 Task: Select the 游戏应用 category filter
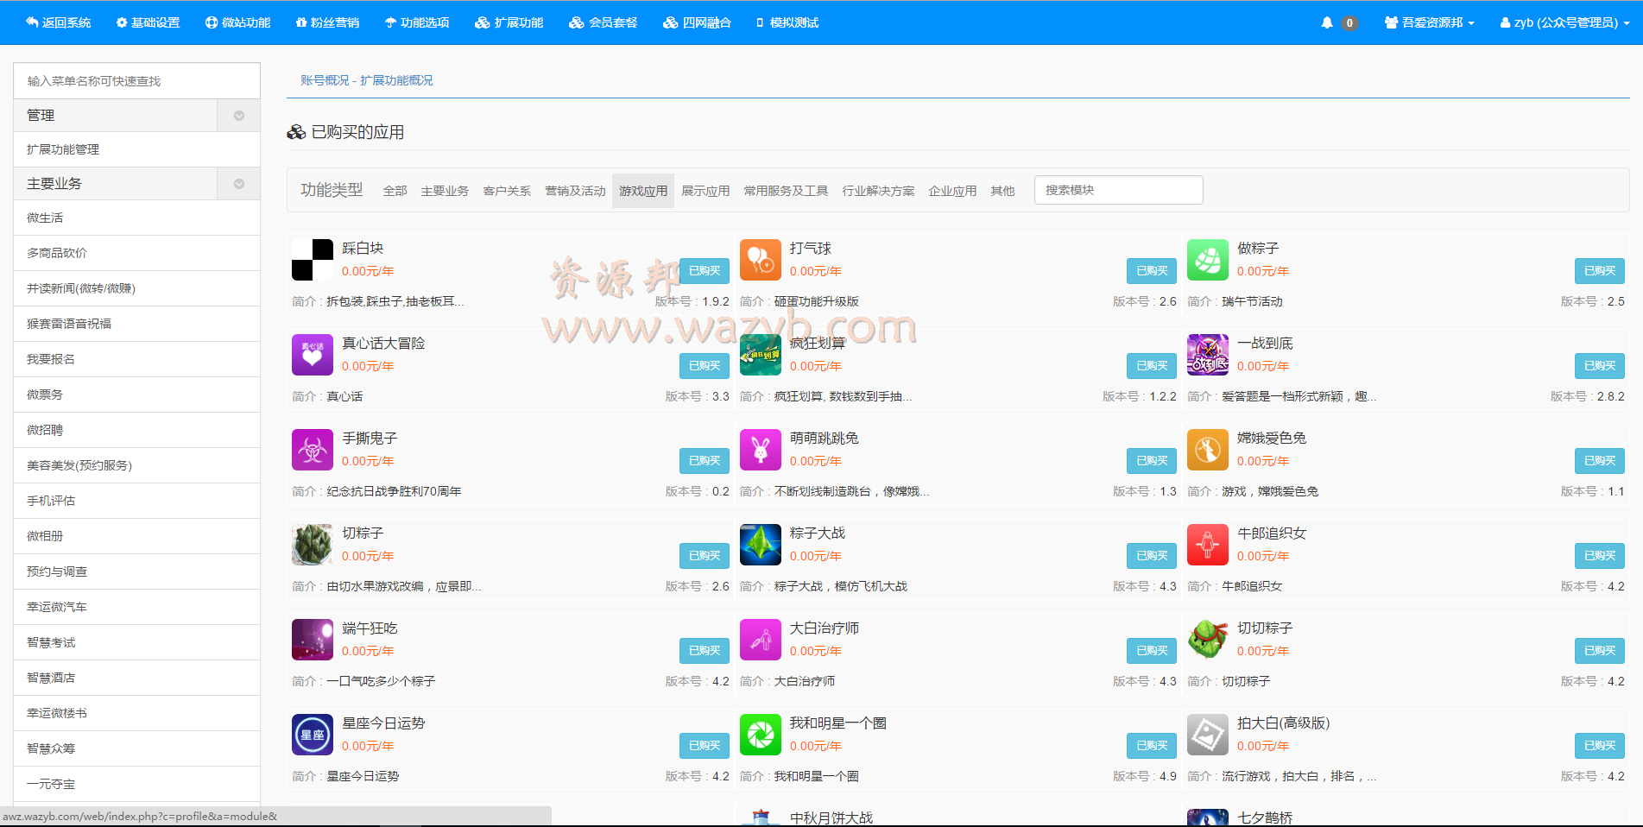[x=643, y=191]
